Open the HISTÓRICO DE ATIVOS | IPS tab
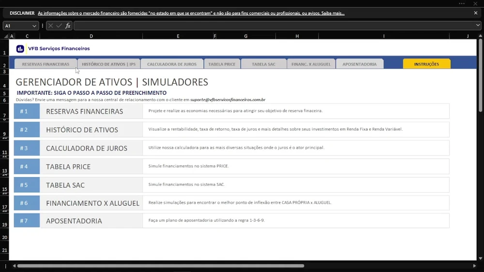Viewport: 484px width, 272px height. tap(108, 64)
